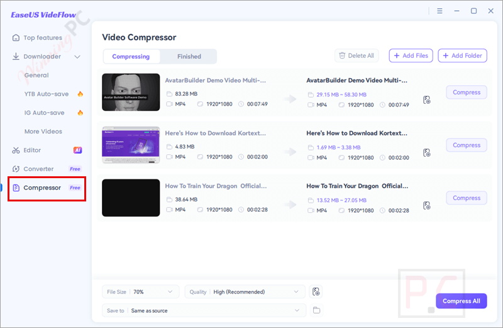Click the Editor scissors icon
This screenshot has height=328, width=503.
tap(16, 150)
